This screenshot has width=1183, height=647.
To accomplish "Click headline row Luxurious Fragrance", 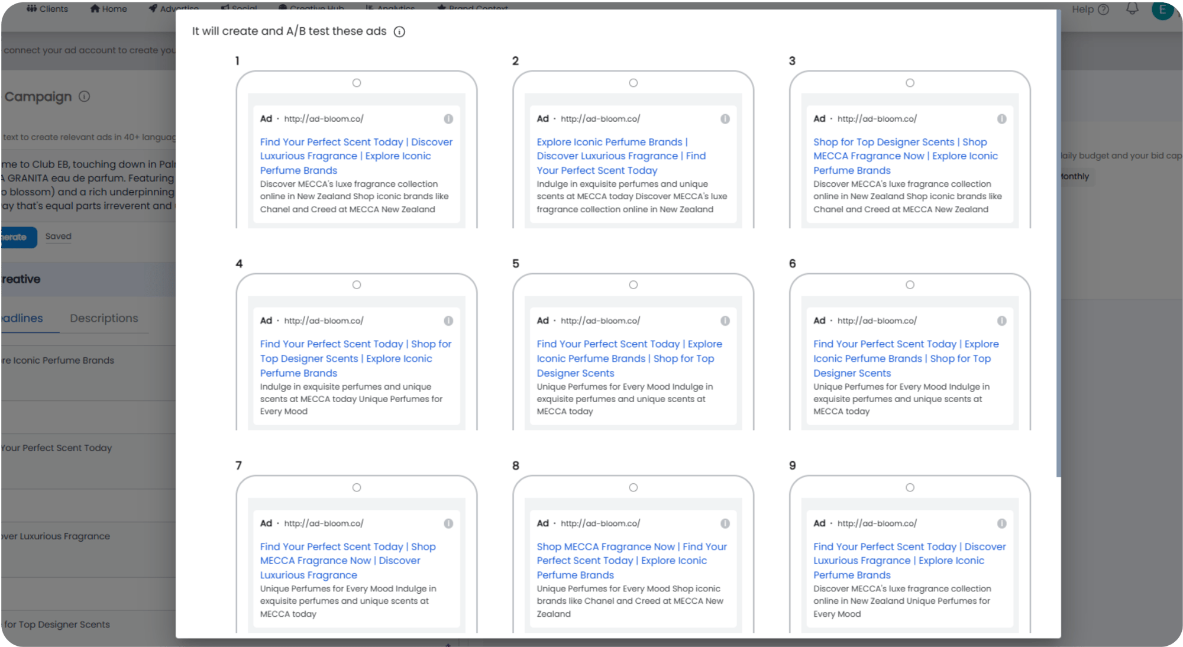I will click(x=89, y=536).
